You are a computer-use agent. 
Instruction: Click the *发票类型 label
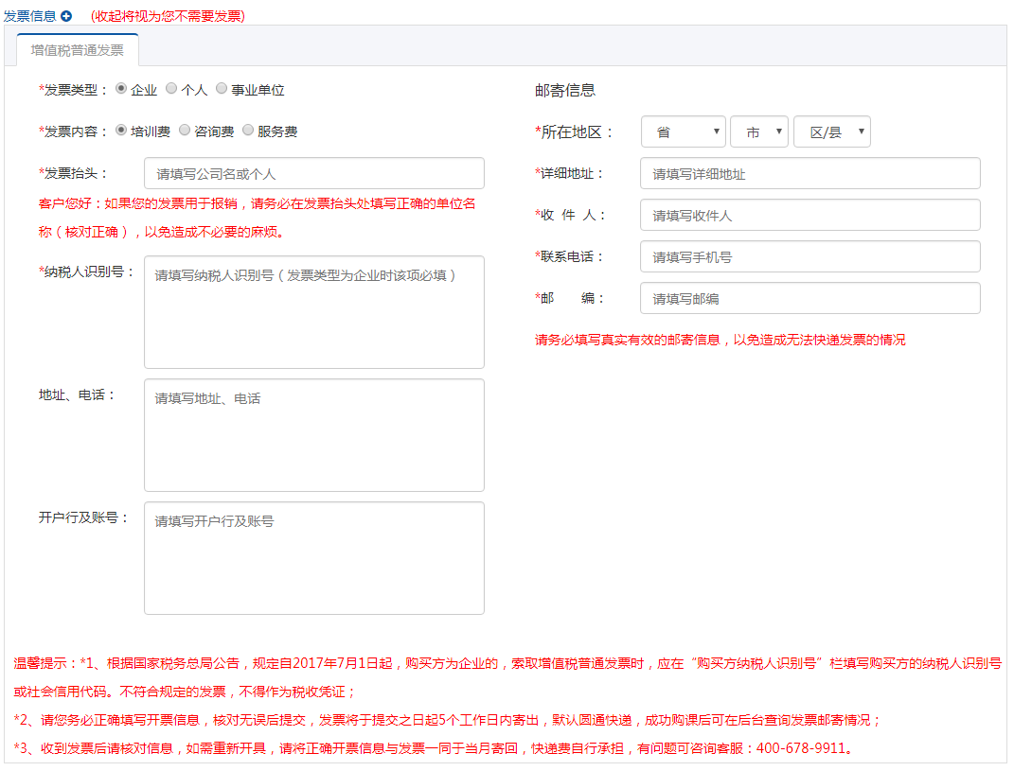tap(73, 90)
